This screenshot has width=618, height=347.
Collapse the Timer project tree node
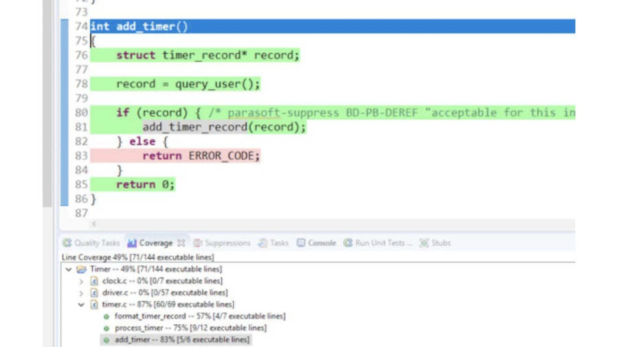(69, 269)
